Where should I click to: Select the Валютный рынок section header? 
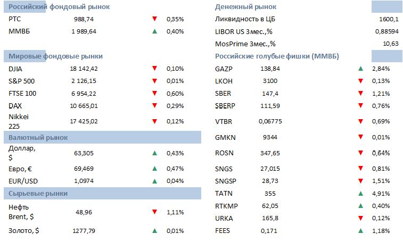(38, 138)
